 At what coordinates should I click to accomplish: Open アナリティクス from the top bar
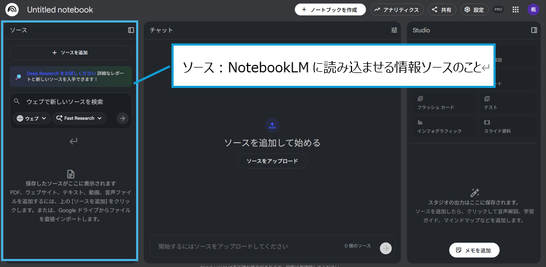397,10
